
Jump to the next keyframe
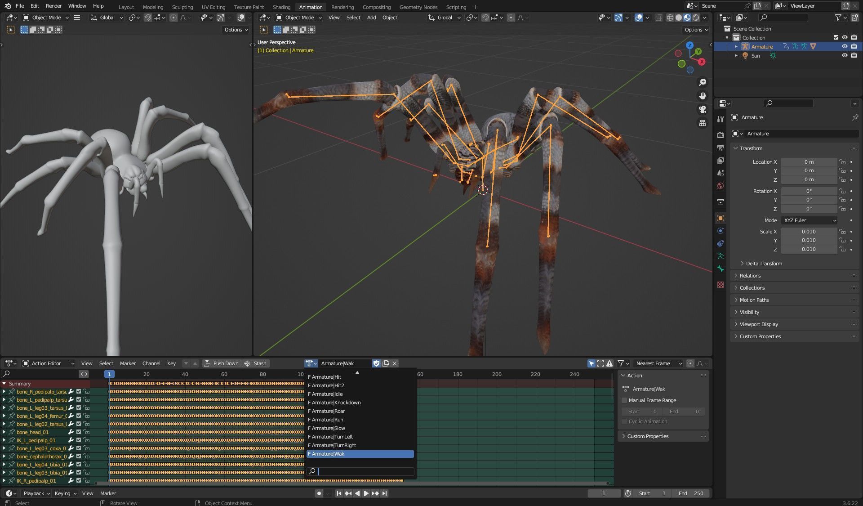pos(375,493)
